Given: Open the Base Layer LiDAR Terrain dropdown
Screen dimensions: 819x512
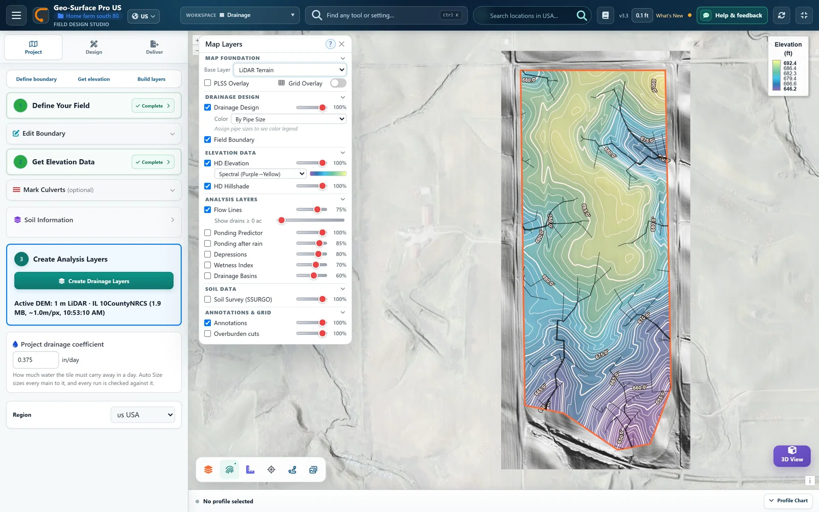Looking at the screenshot, I should (290, 70).
